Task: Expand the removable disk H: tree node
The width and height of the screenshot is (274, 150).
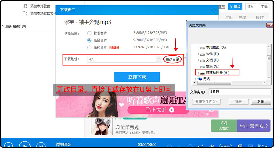Action: coord(198,73)
